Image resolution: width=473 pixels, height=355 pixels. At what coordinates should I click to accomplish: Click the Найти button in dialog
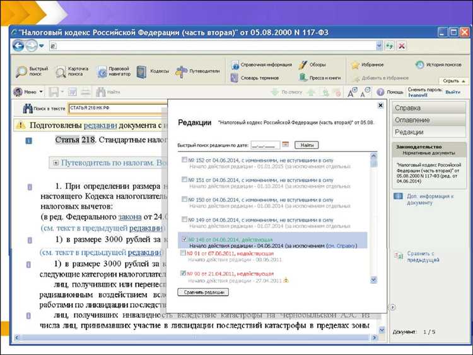click(x=306, y=145)
